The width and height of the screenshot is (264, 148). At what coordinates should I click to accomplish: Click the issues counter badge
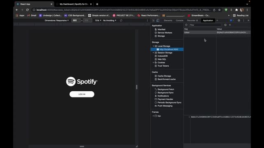(232, 21)
